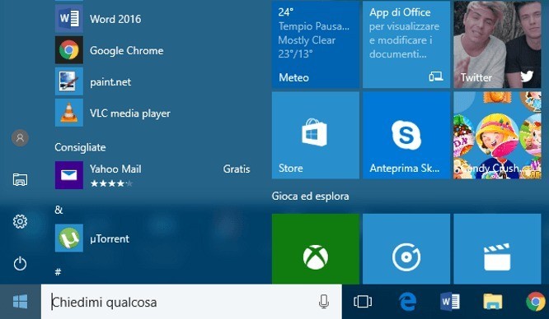
Task: Click the Cortana microphone icon
Action: 324,302
